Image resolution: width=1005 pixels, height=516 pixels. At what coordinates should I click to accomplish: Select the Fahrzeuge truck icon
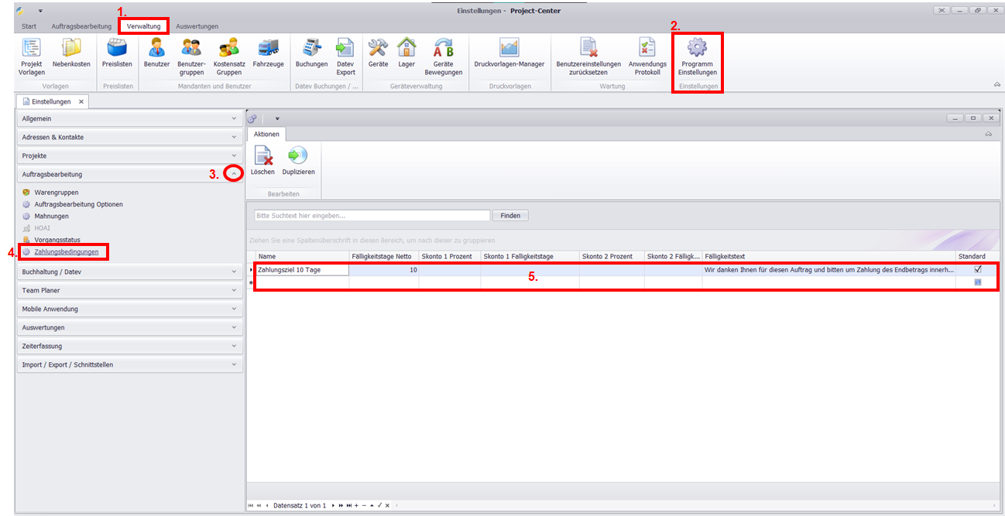pyautogui.click(x=268, y=48)
